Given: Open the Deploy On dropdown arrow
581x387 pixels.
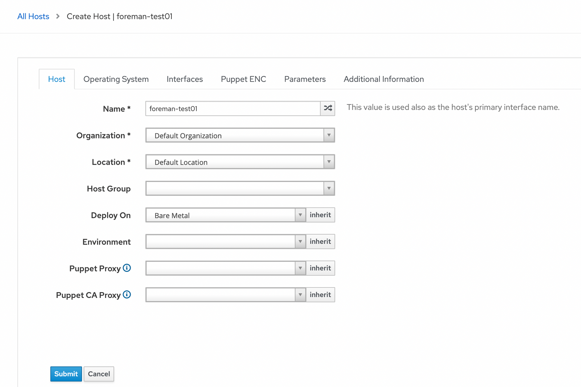Looking at the screenshot, I should pyautogui.click(x=300, y=215).
